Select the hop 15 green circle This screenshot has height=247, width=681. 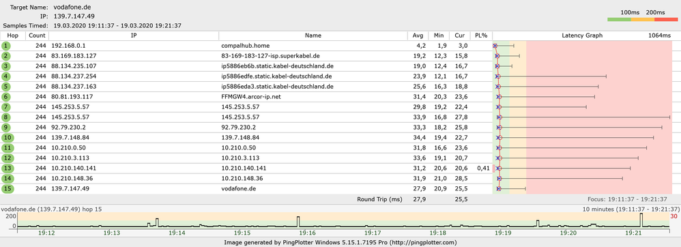point(8,188)
